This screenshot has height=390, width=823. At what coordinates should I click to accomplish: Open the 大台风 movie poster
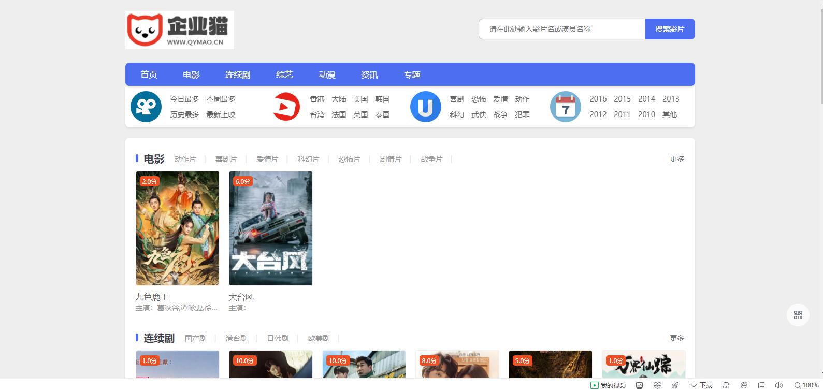coord(271,228)
